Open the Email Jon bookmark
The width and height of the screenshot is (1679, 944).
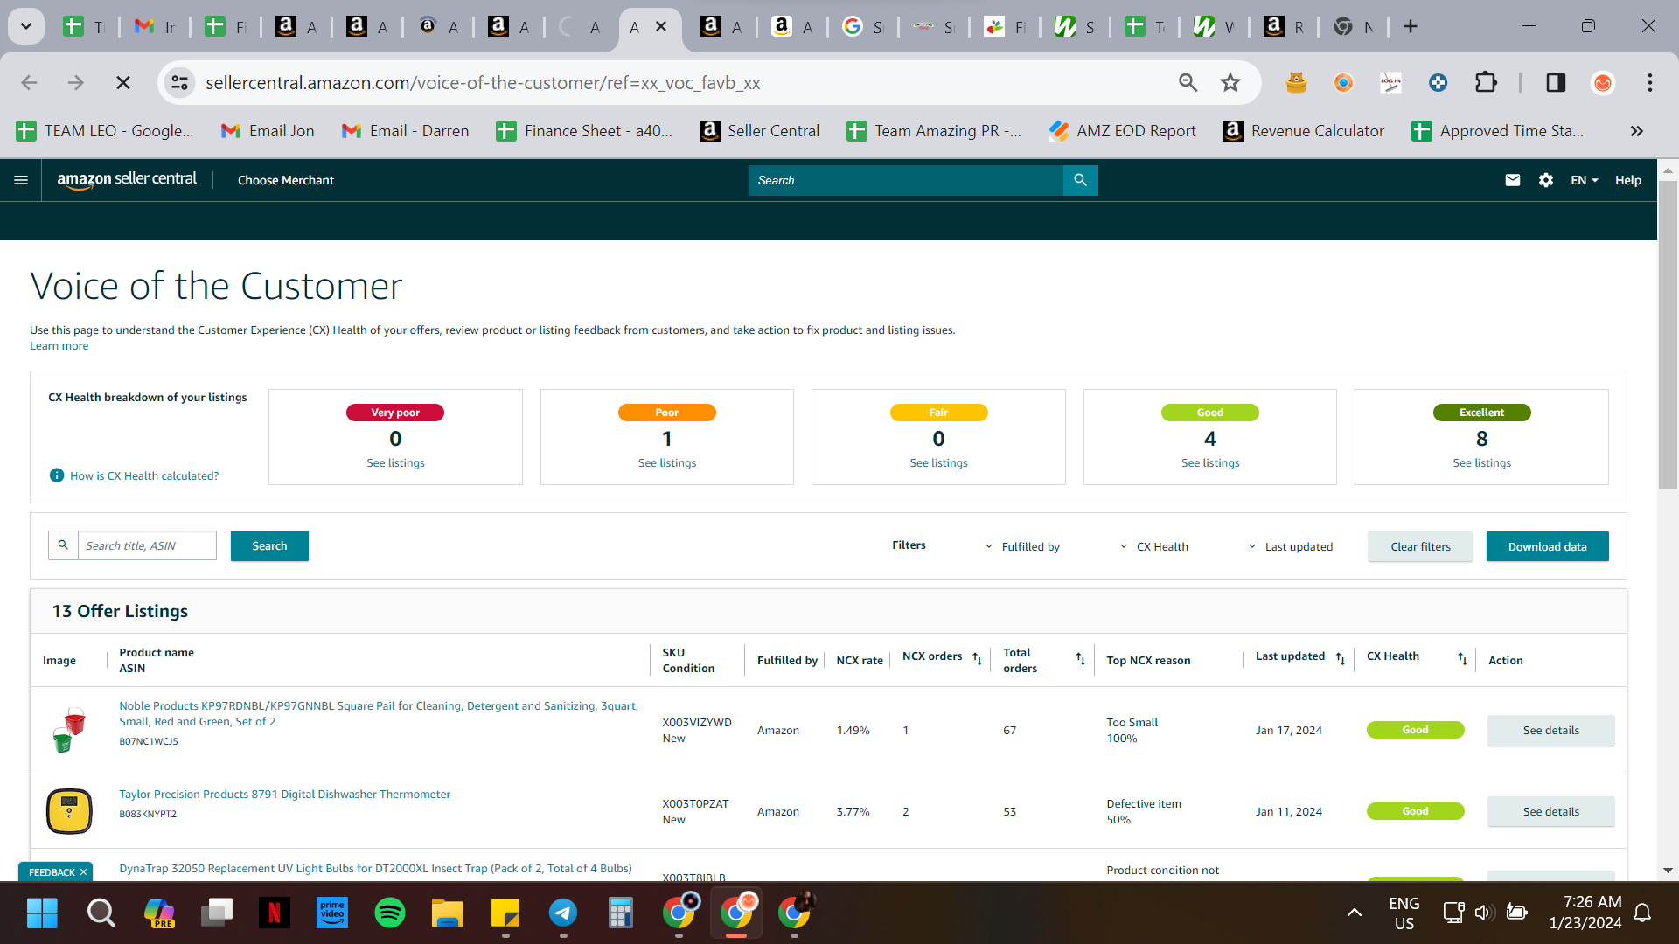click(268, 131)
